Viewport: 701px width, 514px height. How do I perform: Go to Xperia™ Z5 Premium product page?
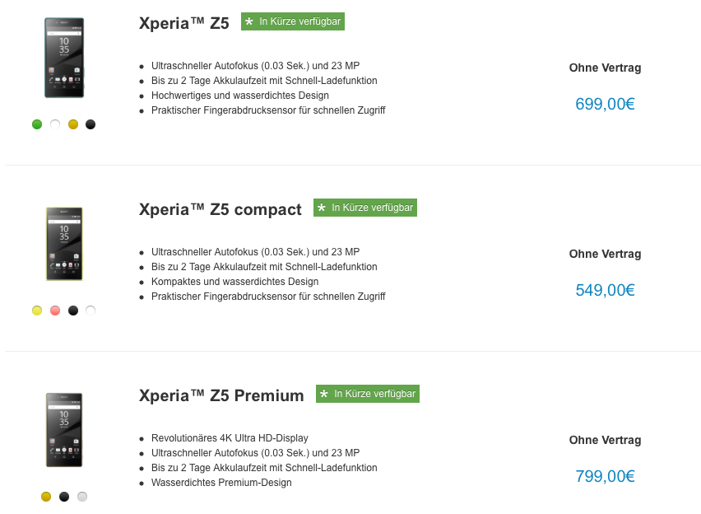(221, 395)
